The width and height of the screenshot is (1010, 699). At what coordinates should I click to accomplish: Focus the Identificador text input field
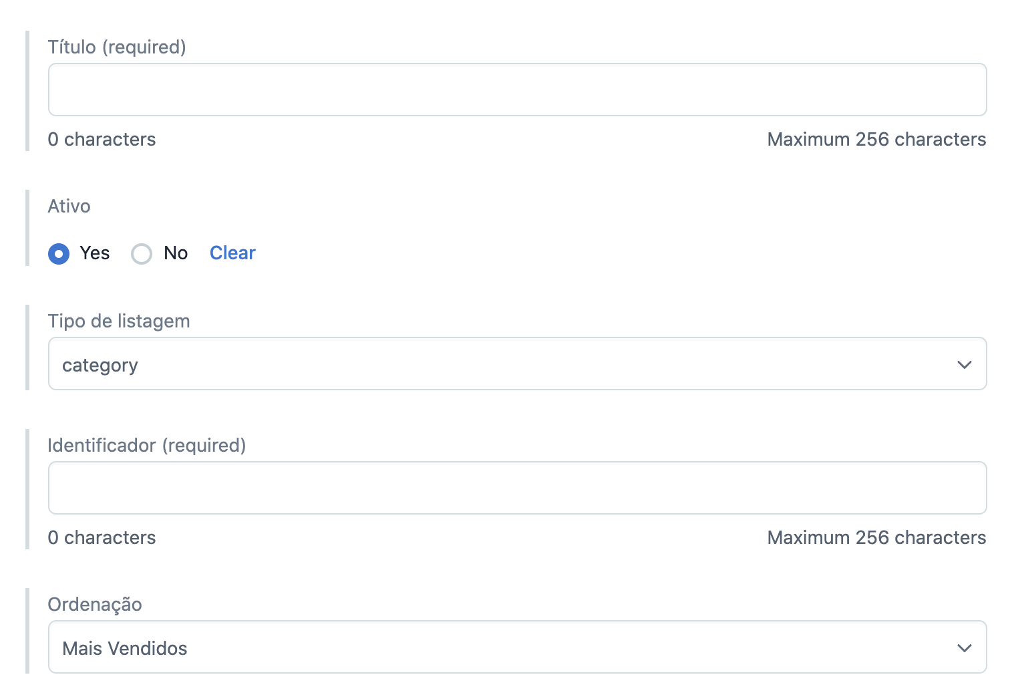[x=517, y=488]
